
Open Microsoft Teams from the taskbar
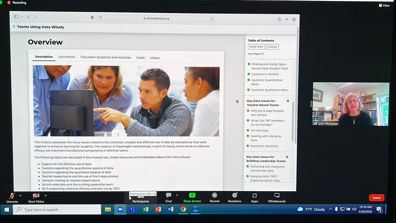click(133, 209)
